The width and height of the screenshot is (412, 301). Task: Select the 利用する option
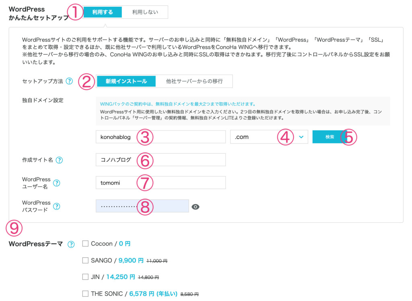click(x=103, y=12)
